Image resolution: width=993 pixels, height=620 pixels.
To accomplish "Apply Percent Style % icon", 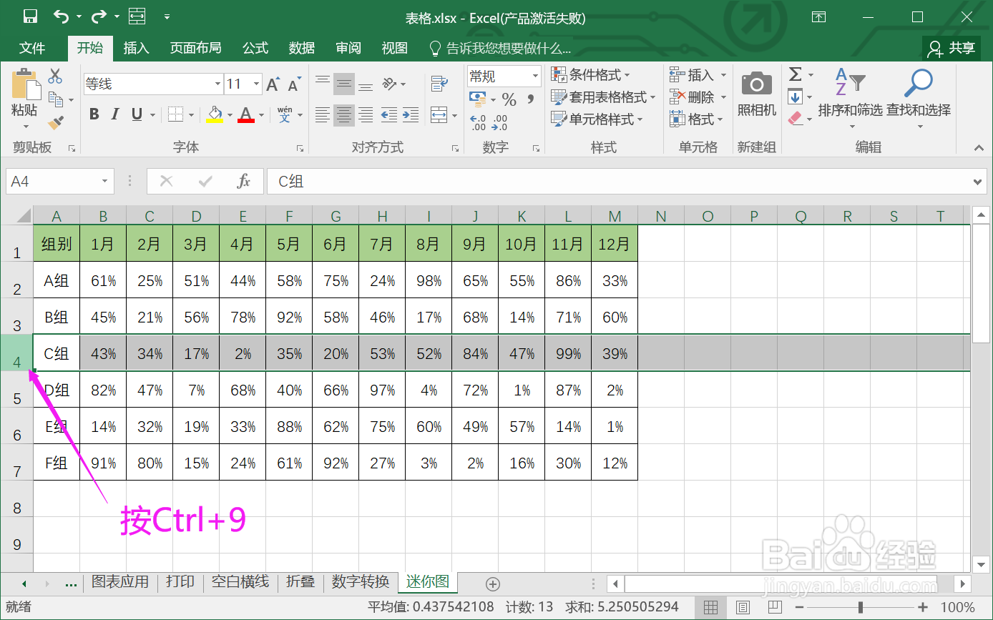I will coord(509,100).
